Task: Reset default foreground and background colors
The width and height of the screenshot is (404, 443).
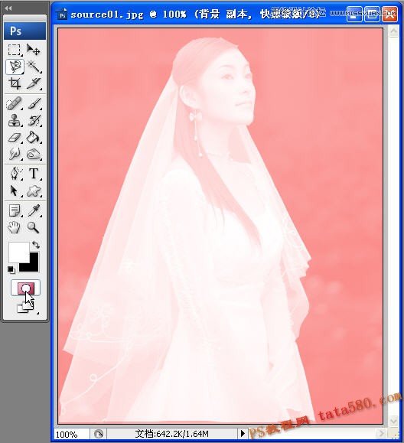Action: 11,269
